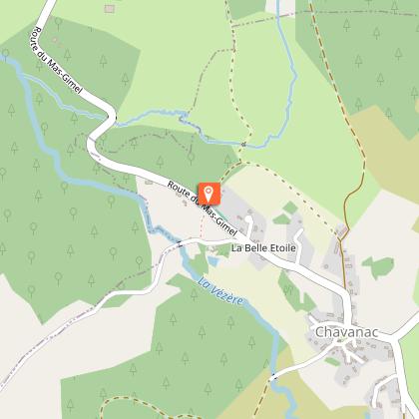Click the brown solid track segment east of fields
Viewport: 419px width, 419px height.
(353, 197)
